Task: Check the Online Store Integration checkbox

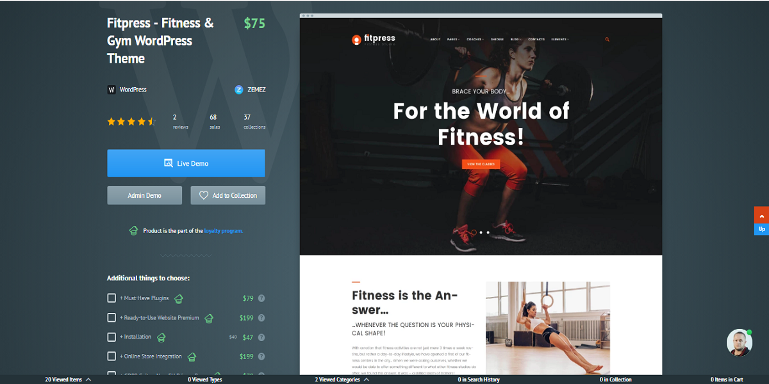Action: tap(112, 356)
